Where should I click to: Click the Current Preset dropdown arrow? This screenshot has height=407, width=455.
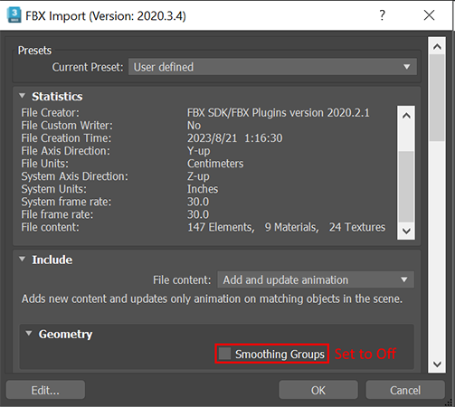[x=406, y=67]
